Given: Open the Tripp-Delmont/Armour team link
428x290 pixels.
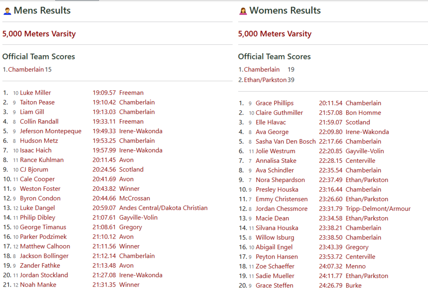Looking at the screenshot, I should 378,209.
